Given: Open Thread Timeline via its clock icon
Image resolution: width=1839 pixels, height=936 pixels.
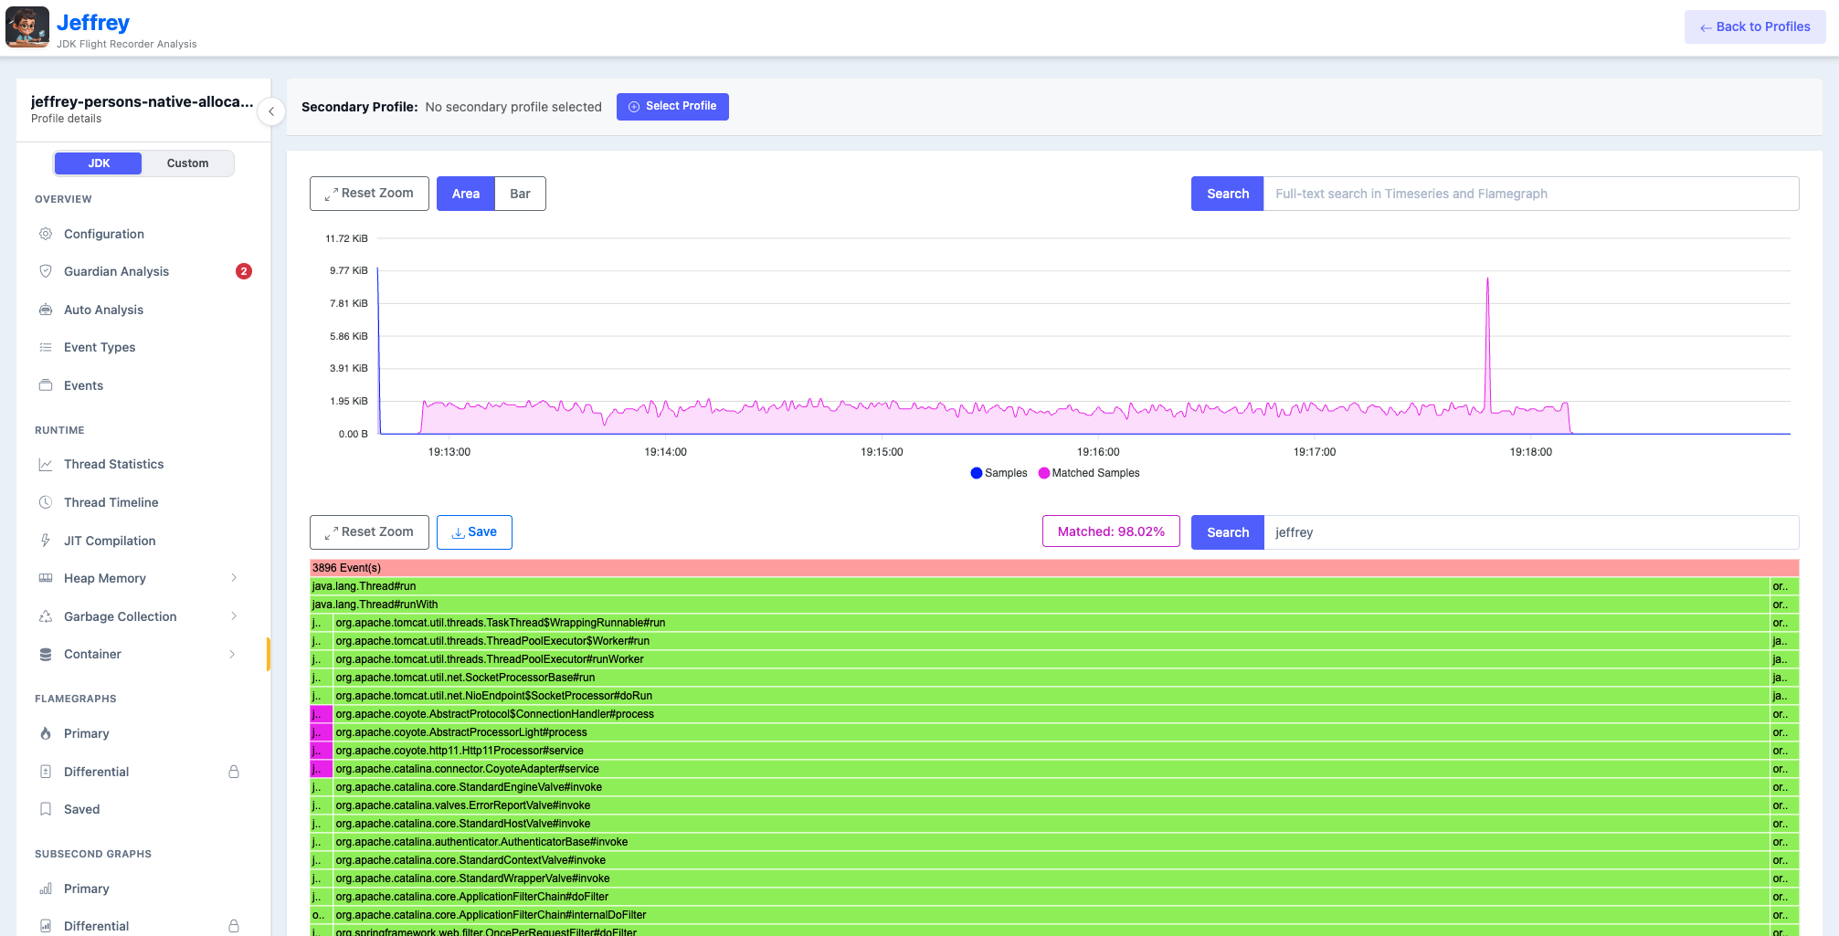Looking at the screenshot, I should tap(46, 502).
